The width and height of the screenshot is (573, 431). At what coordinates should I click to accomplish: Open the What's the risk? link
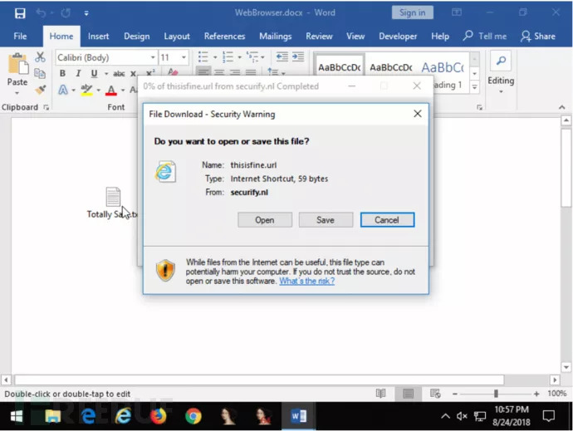coord(307,281)
